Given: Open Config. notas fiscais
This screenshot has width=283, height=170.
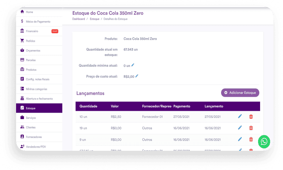Looking at the screenshot, I should point(39,79).
